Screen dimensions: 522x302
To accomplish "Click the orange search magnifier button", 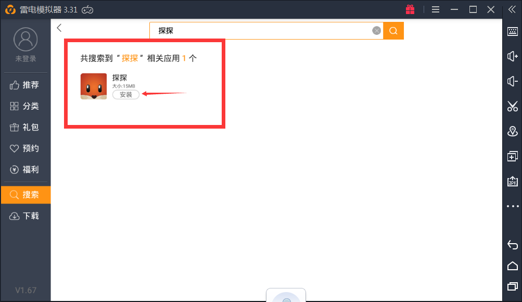I will [x=393, y=30].
